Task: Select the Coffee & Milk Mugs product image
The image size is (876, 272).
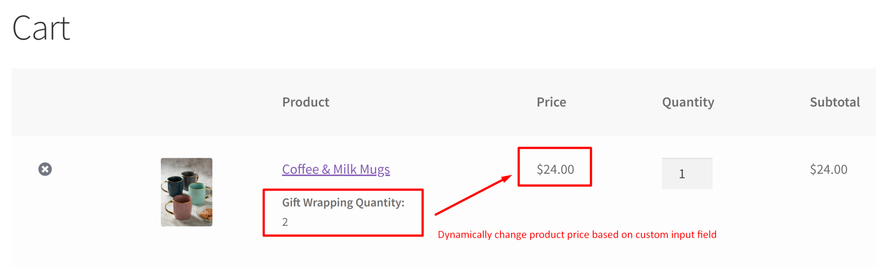Action: pos(186,192)
